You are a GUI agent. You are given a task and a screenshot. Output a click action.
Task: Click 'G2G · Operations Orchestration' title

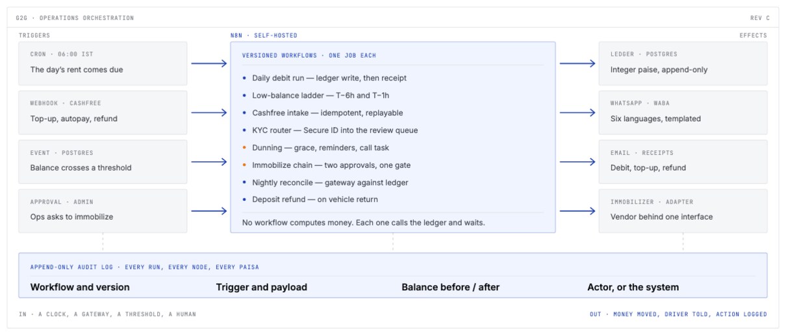75,18
